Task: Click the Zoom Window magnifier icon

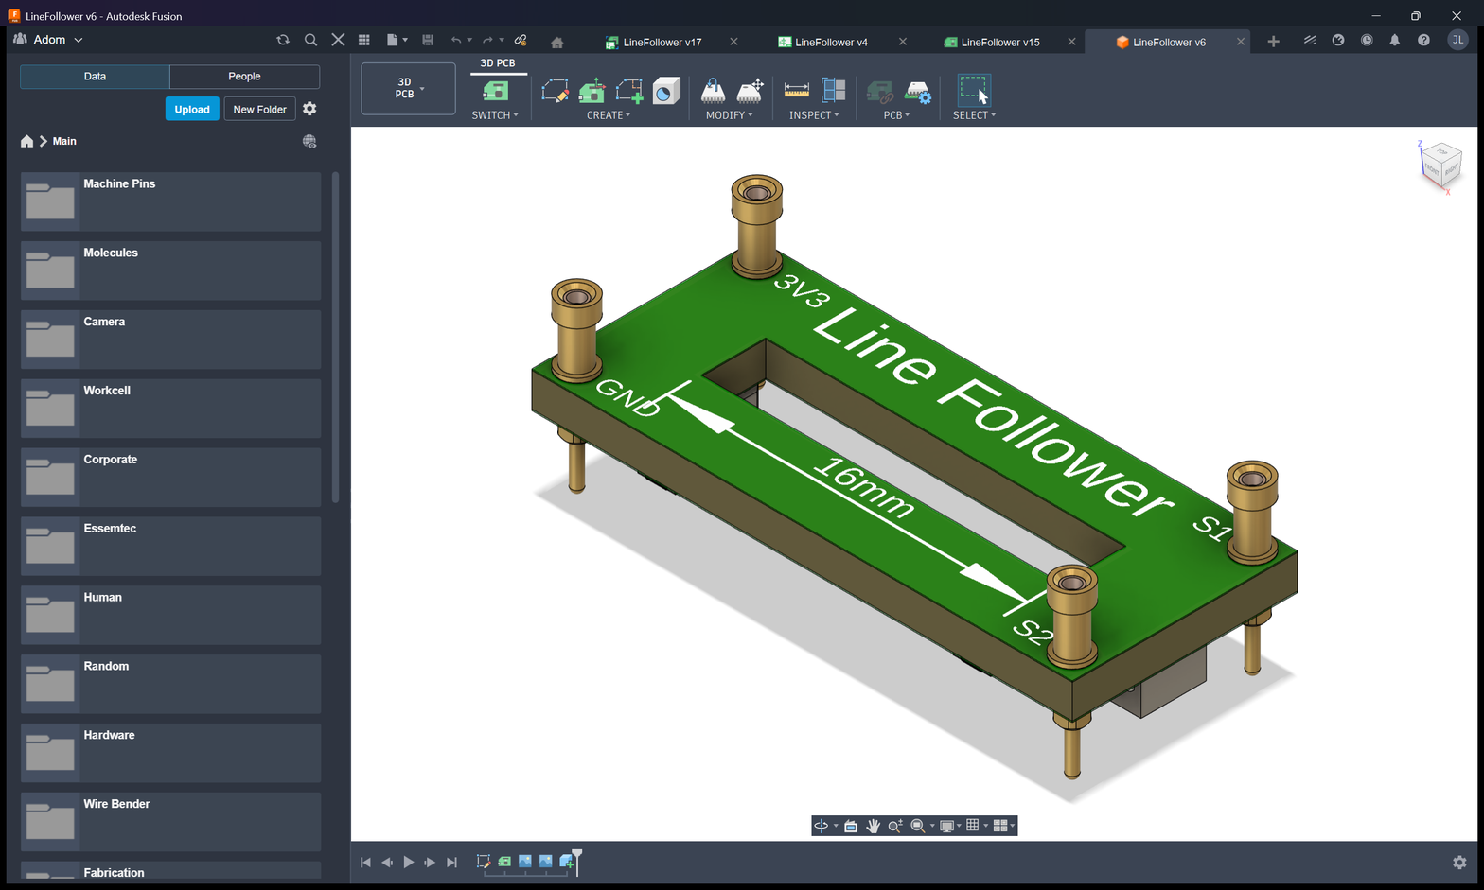Action: pos(917,826)
